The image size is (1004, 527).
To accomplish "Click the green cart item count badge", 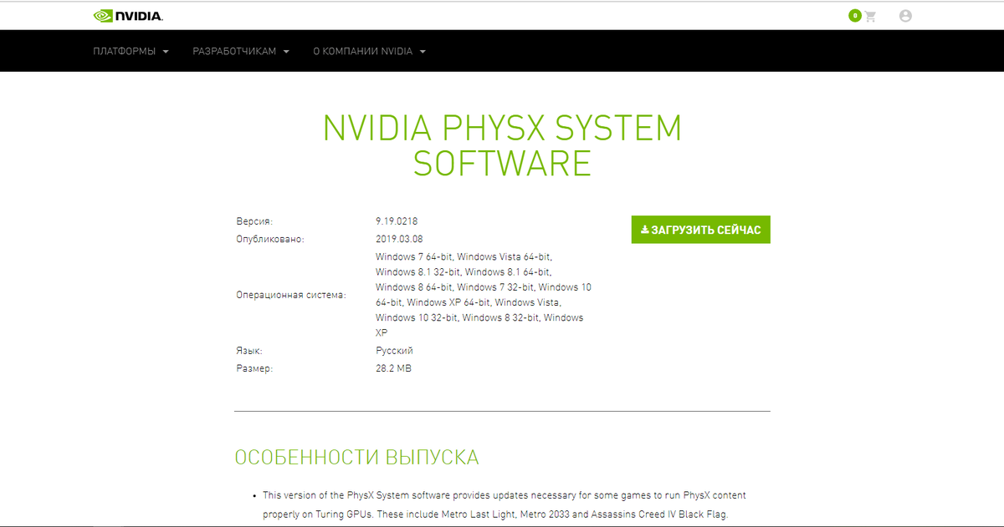I will (x=854, y=16).
